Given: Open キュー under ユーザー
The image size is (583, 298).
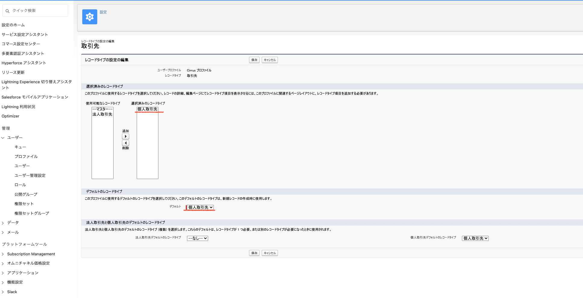Looking at the screenshot, I should (20, 147).
